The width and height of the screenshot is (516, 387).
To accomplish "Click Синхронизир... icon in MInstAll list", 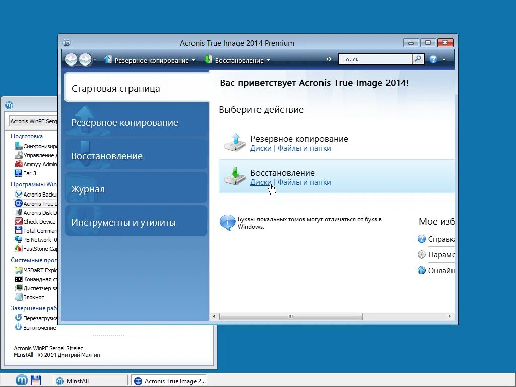I will point(19,146).
